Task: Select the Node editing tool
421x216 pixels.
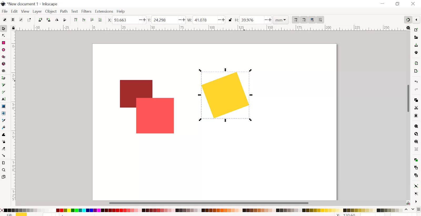Action: [x=4, y=35]
